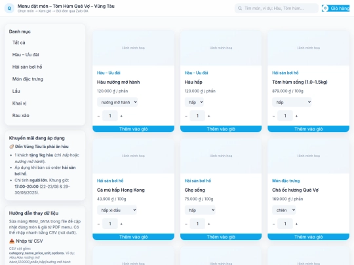Decrease quantity of Chả ốc hương Quê Vợ
Image resolution: width=354 pixels, height=265 pixels.
[x=273, y=224]
